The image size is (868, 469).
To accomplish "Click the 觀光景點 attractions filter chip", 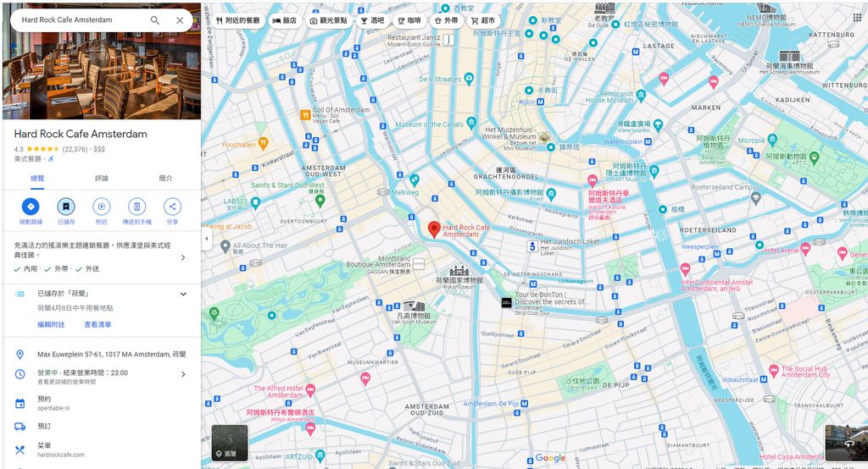I will tap(328, 20).
